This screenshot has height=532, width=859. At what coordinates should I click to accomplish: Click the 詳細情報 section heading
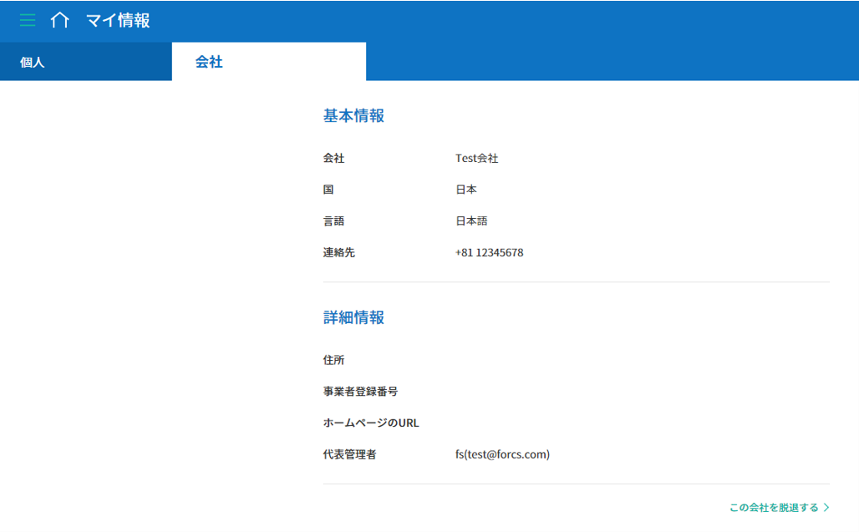[353, 317]
